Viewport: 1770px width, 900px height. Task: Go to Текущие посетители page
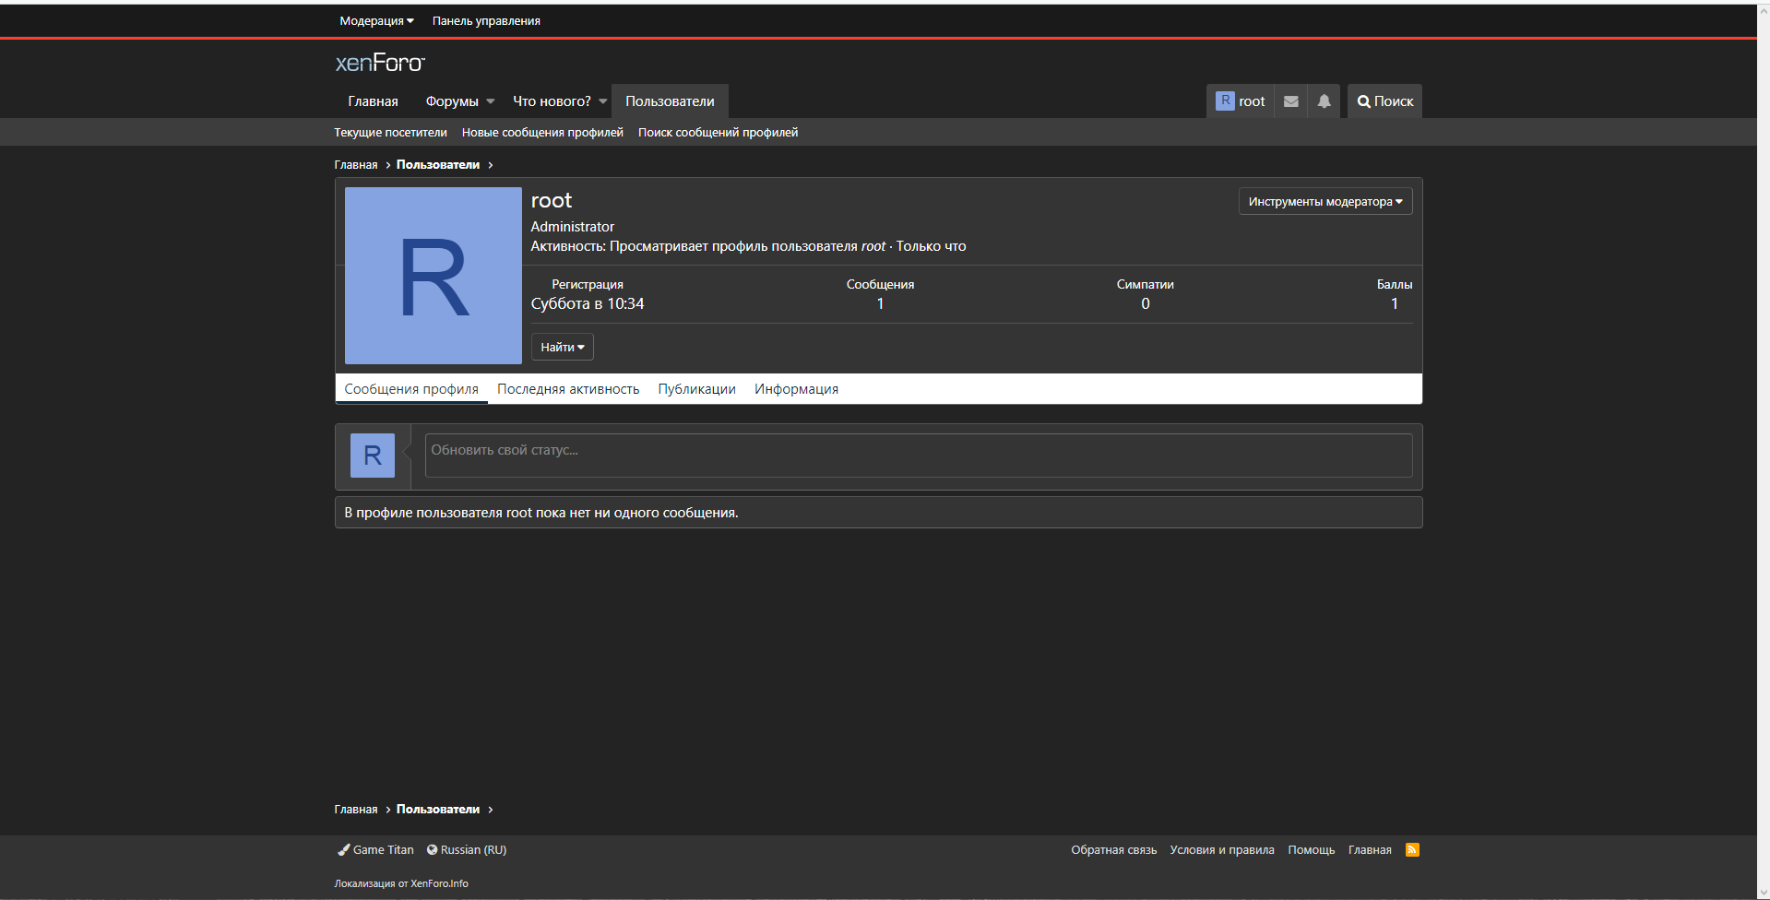tap(390, 133)
